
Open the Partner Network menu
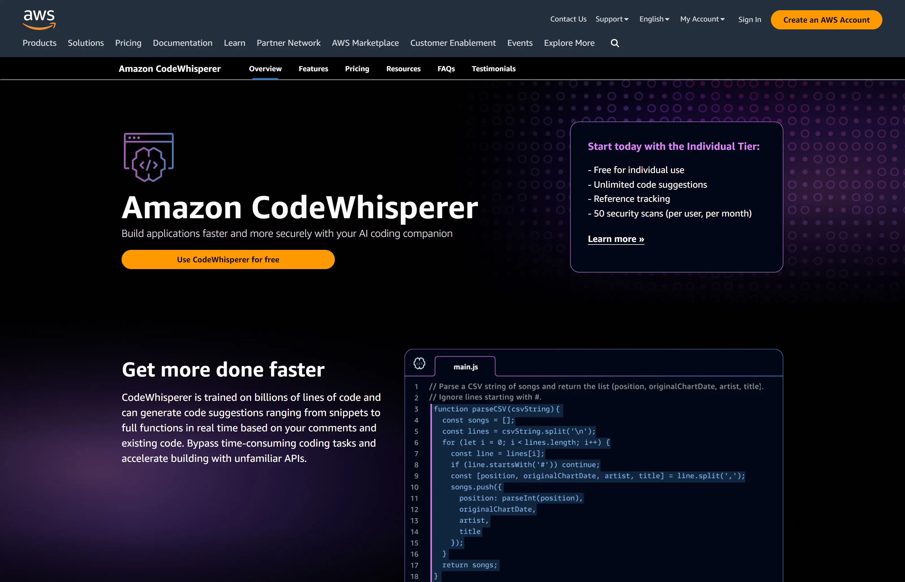pos(288,43)
